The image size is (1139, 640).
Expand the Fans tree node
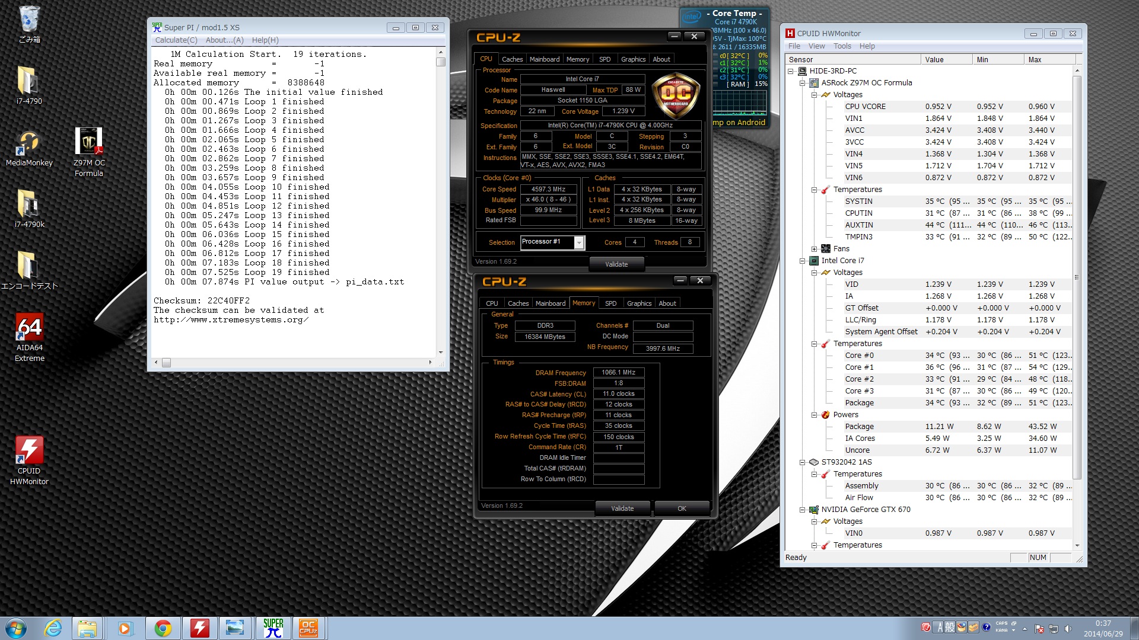pos(815,249)
